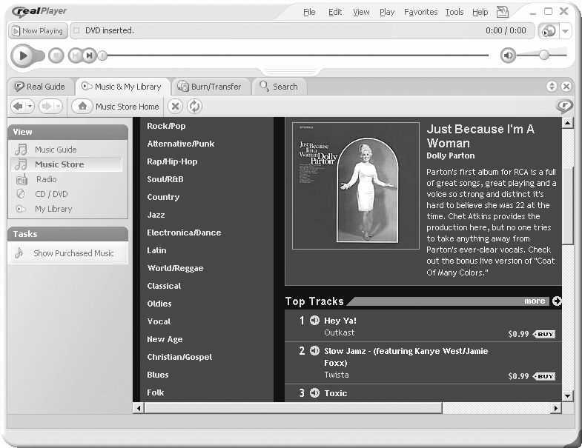This screenshot has height=448, width=582.
Task: Collapse the tab bar with the up-down arrows
Action: pos(552,87)
